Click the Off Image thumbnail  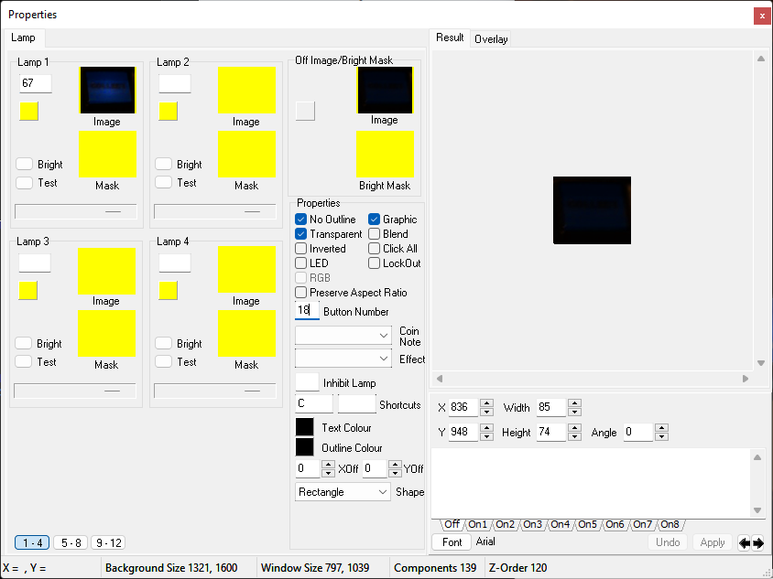[x=385, y=91]
